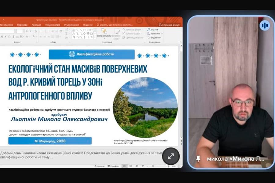Open the font name combo box

(8, 31)
